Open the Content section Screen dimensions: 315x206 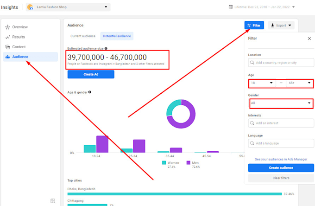[x=30, y=47]
